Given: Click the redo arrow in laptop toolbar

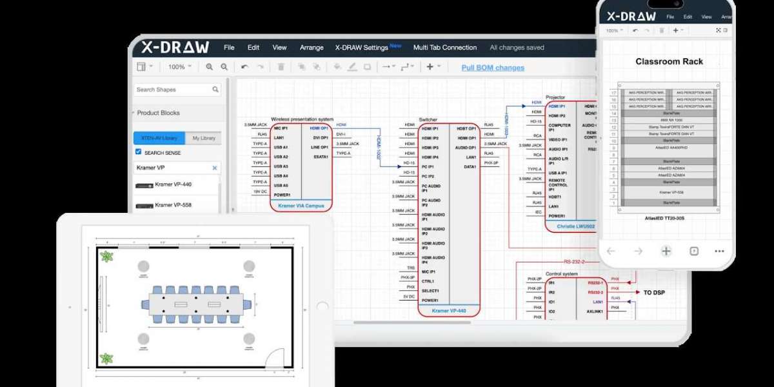Looking at the screenshot, I should [261, 67].
